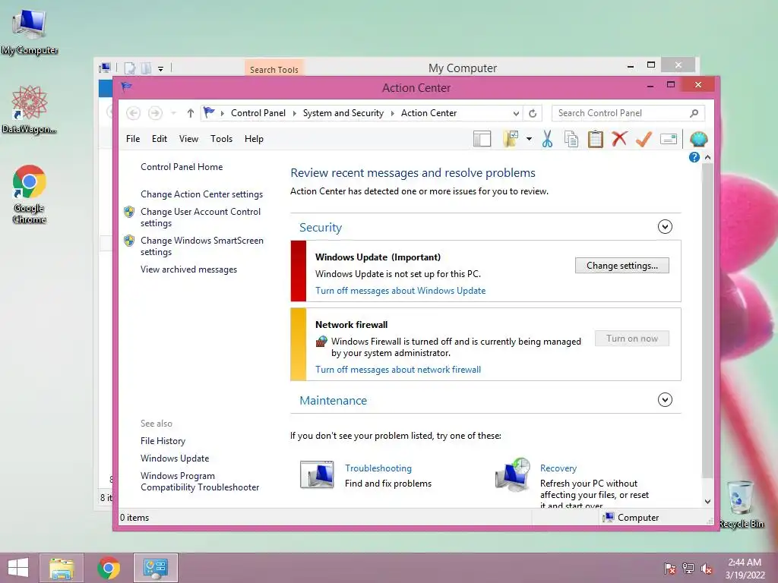Open Change User Account Control settings
This screenshot has height=583, width=778.
201,217
